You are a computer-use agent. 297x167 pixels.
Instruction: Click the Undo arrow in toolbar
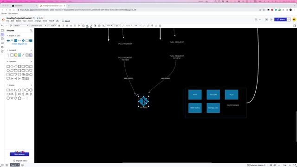point(2,26)
